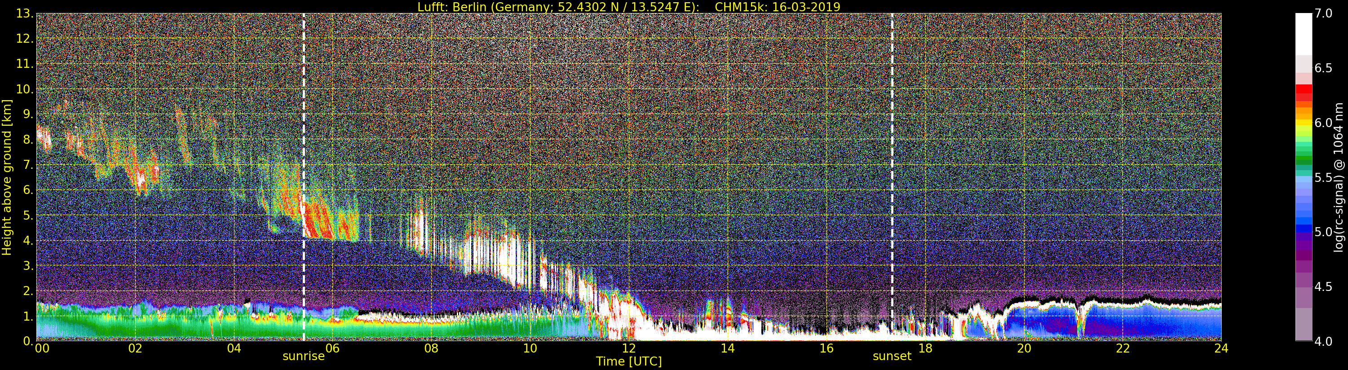Click the 7.0 value on colorbar
The height and width of the screenshot is (370, 1348).
[x=1323, y=13]
